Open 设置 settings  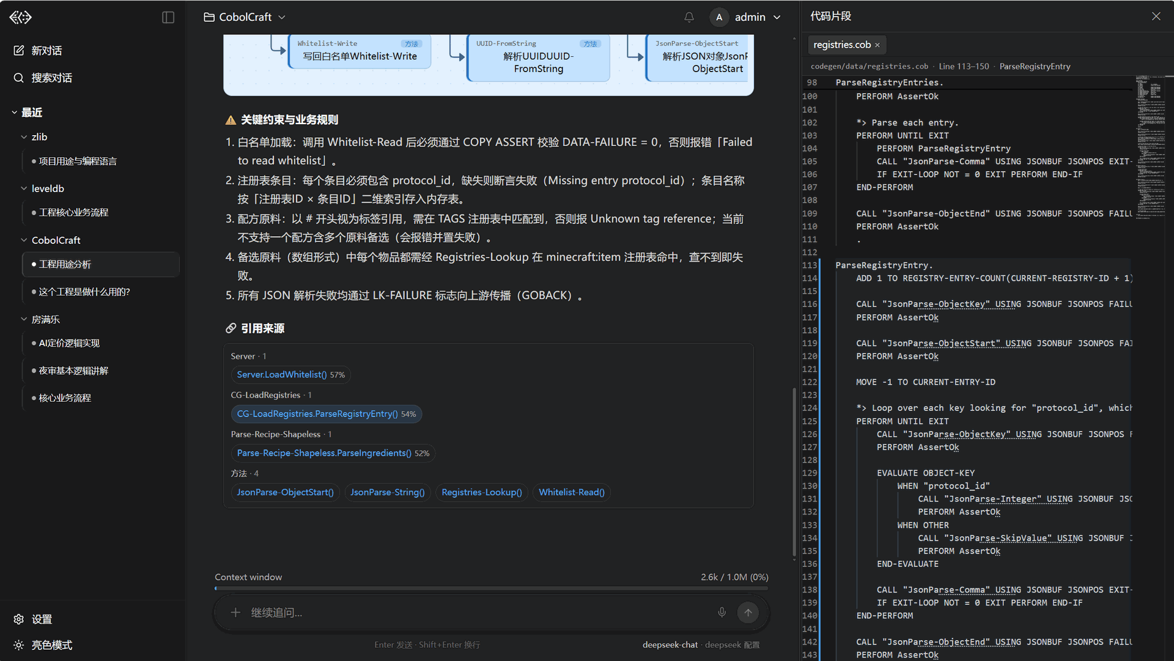point(33,619)
